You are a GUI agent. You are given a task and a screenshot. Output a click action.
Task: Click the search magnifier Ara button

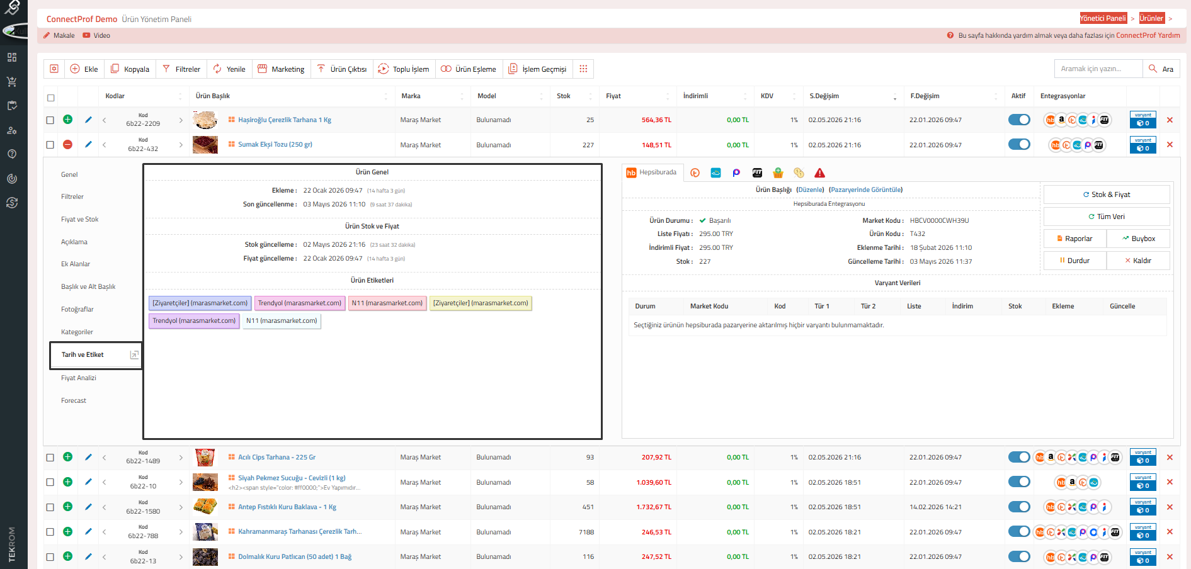pyautogui.click(x=1161, y=69)
